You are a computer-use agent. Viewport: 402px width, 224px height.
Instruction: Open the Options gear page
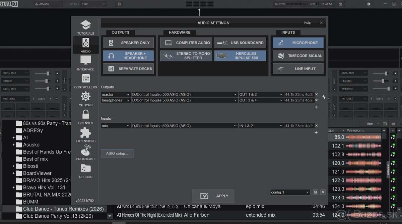(86, 97)
